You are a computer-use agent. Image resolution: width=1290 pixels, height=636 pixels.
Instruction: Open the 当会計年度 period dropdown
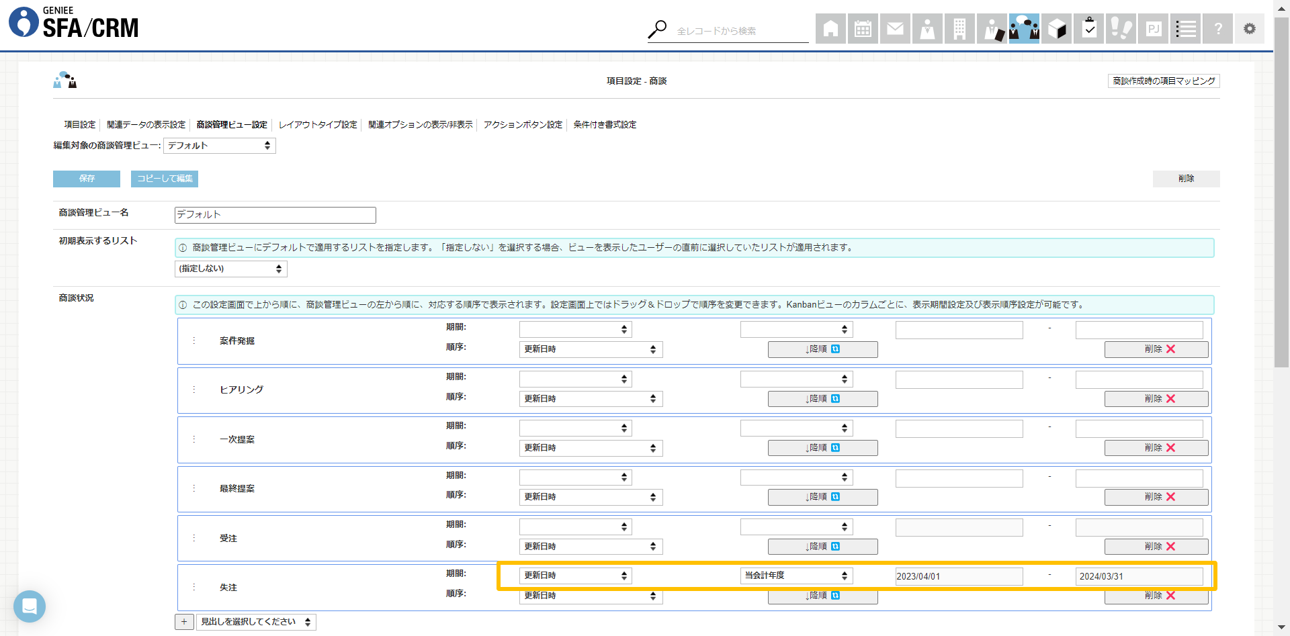tap(797, 576)
